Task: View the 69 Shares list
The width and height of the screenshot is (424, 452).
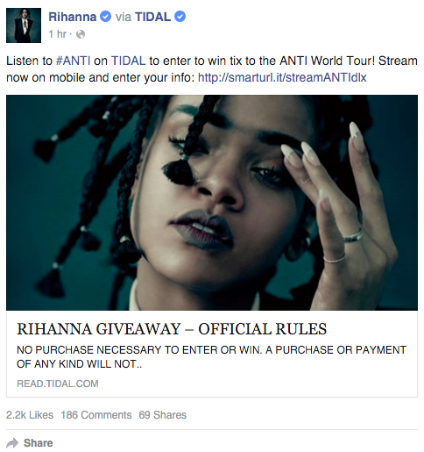Action: pyautogui.click(x=163, y=415)
